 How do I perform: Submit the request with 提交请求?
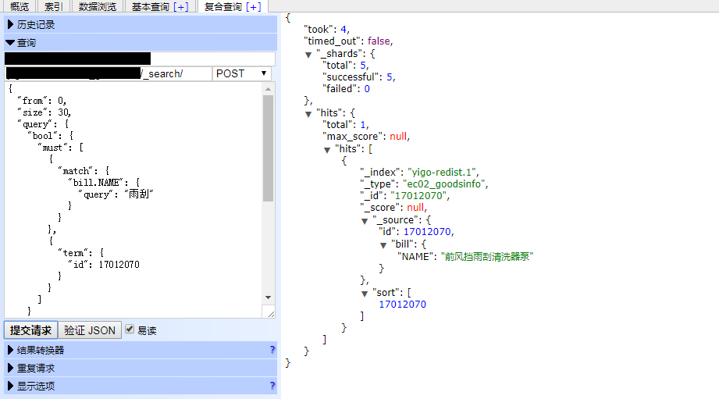click(30, 330)
